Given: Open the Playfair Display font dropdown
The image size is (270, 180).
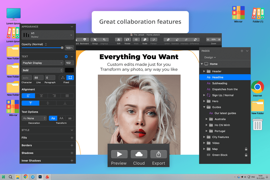Looking at the screenshot, I should [42, 63].
